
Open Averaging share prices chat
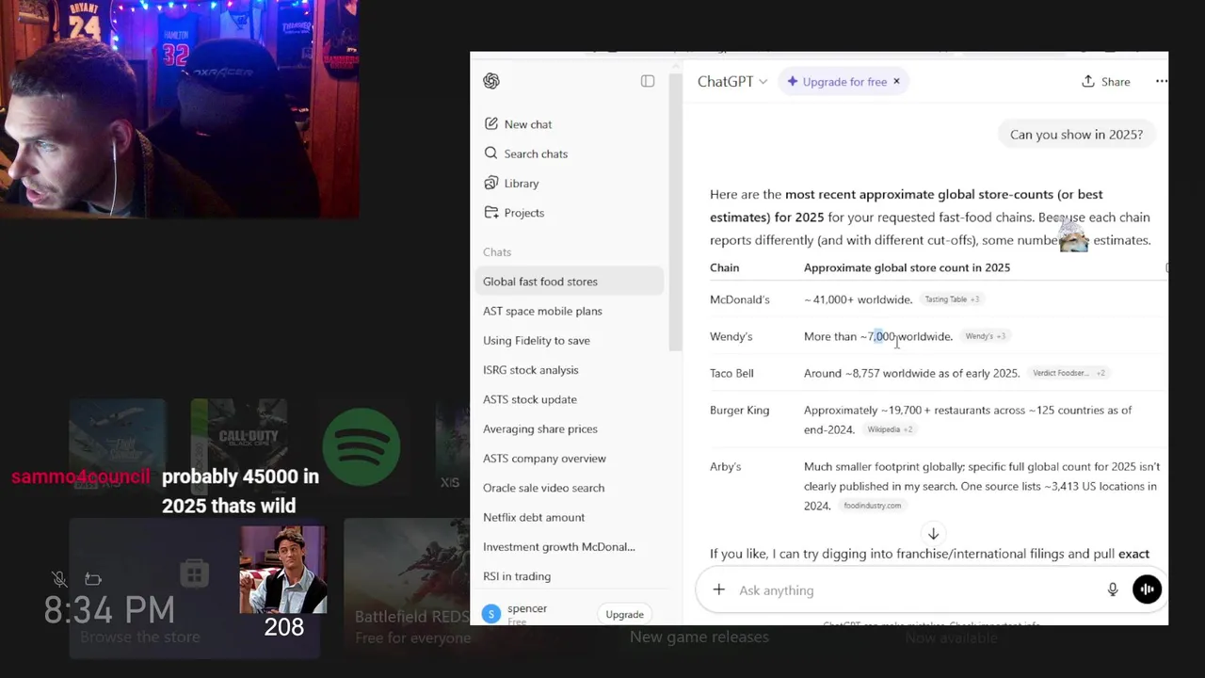[570, 428]
